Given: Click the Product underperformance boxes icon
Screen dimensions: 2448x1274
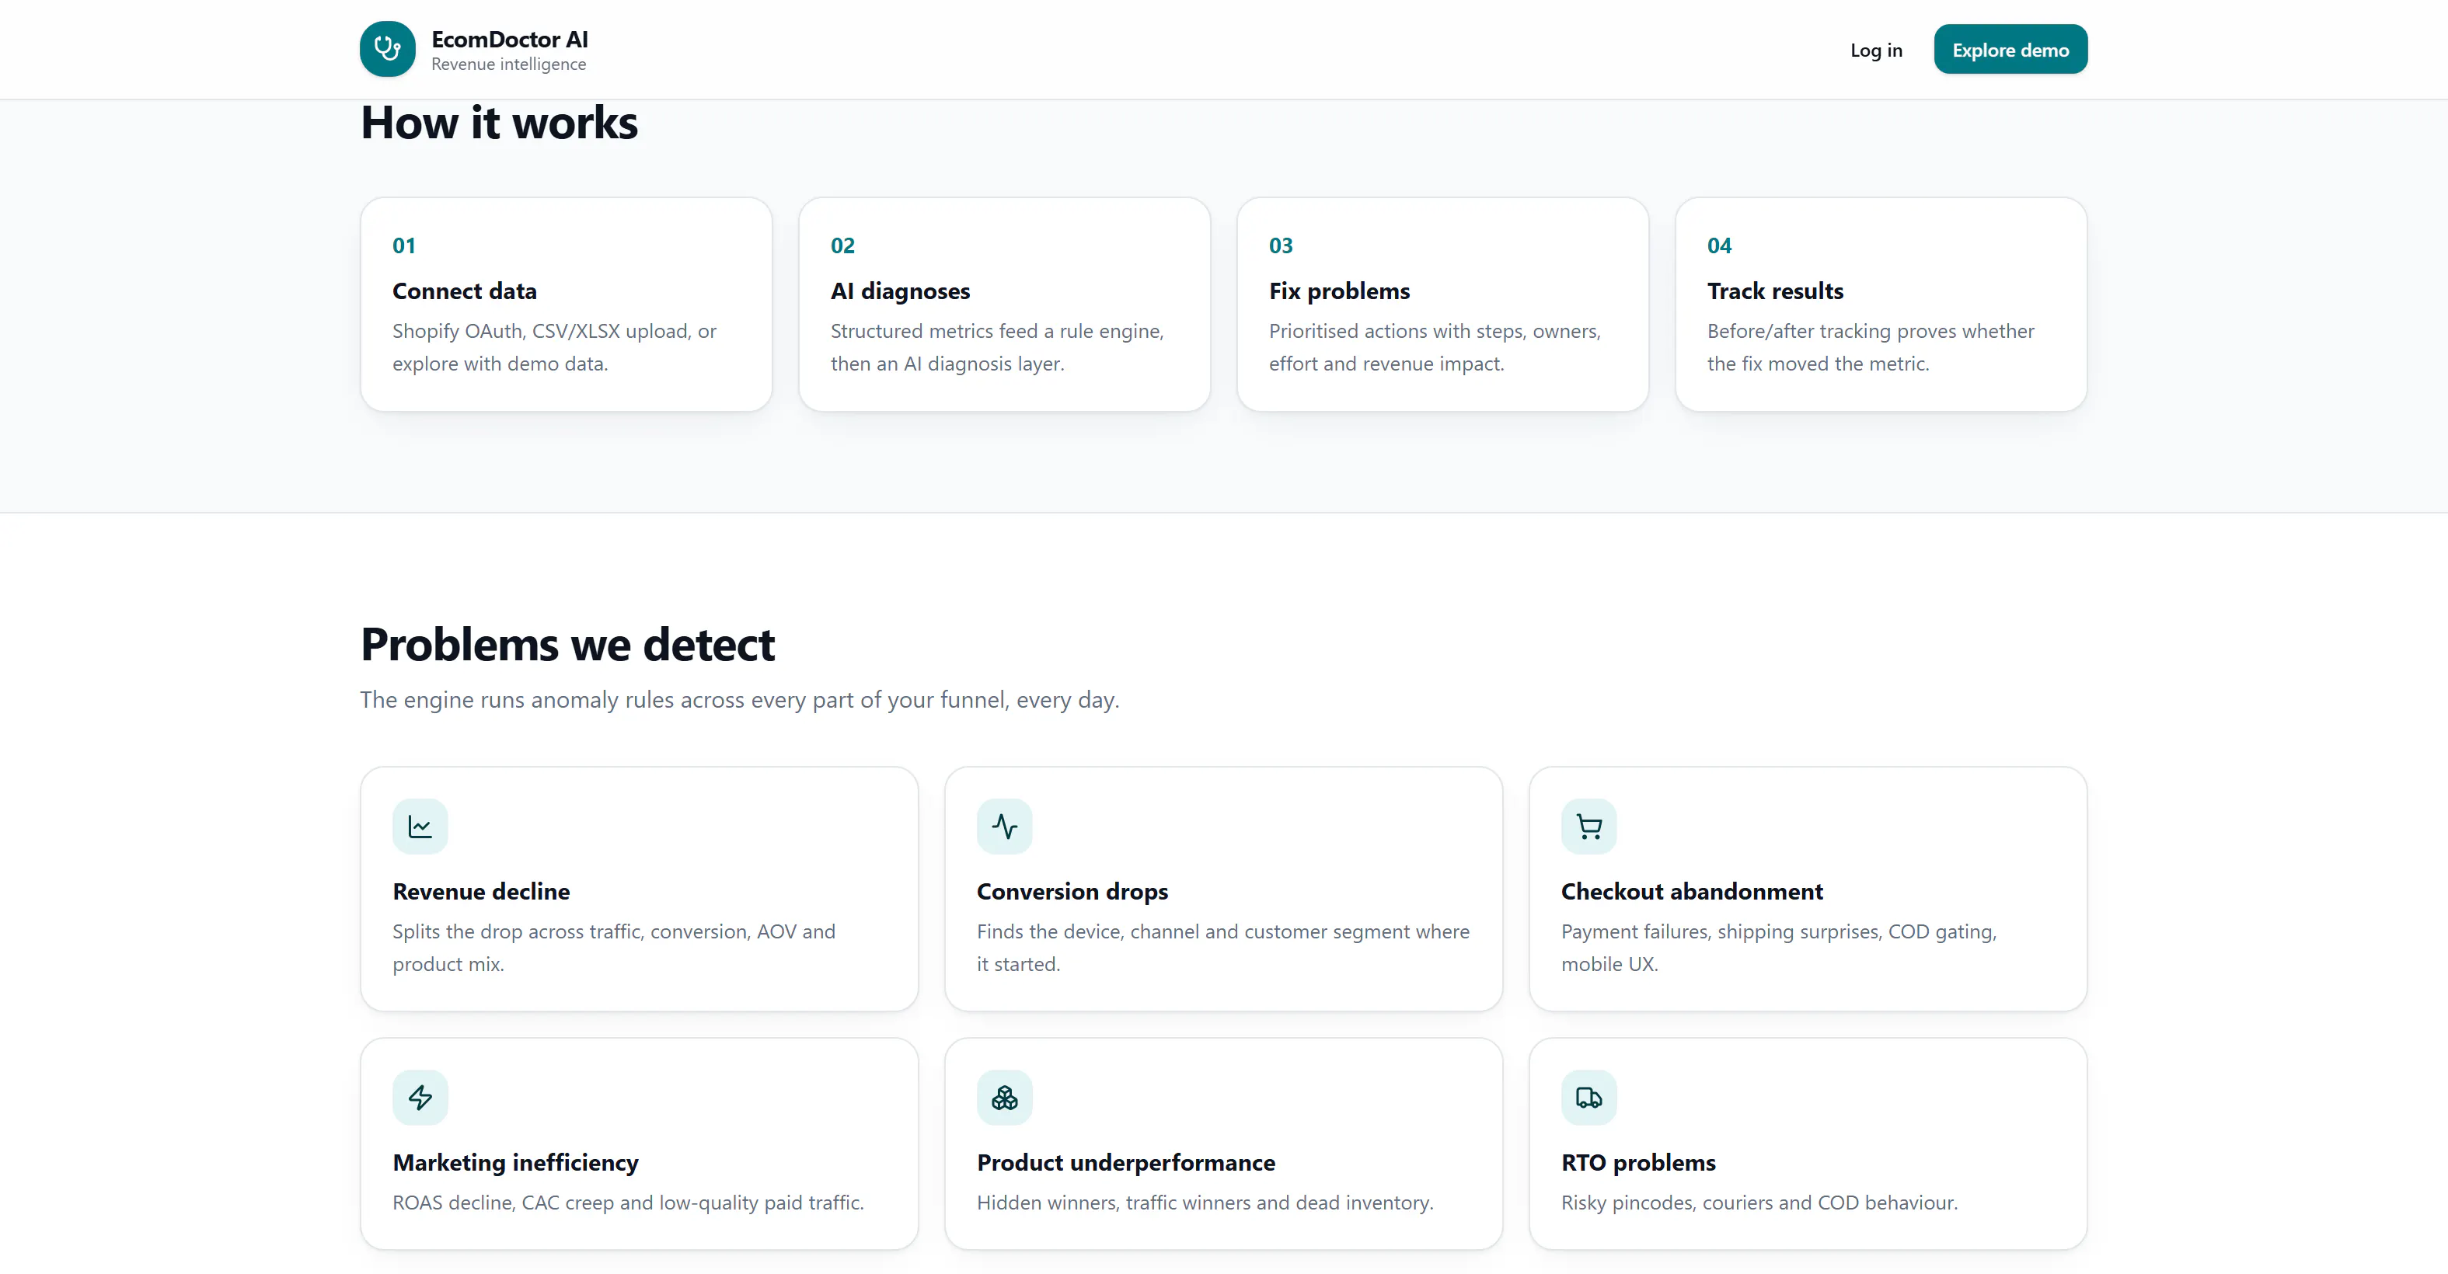Looking at the screenshot, I should point(1005,1098).
